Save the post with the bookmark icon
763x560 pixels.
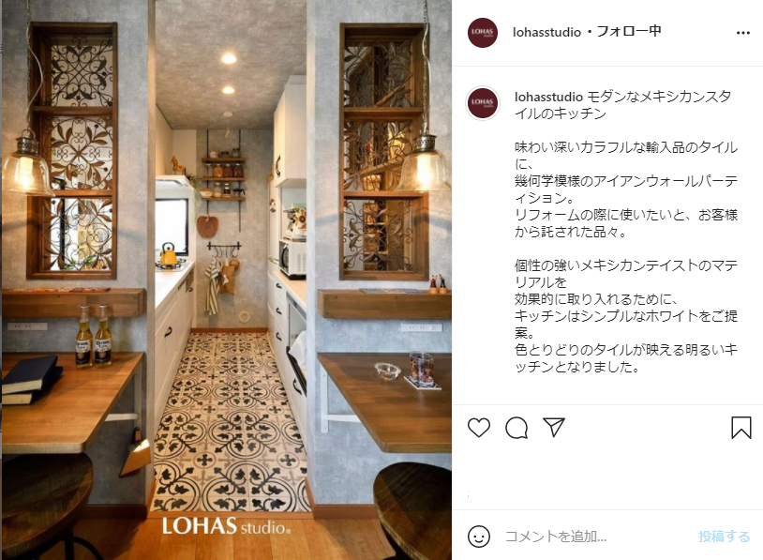click(741, 428)
